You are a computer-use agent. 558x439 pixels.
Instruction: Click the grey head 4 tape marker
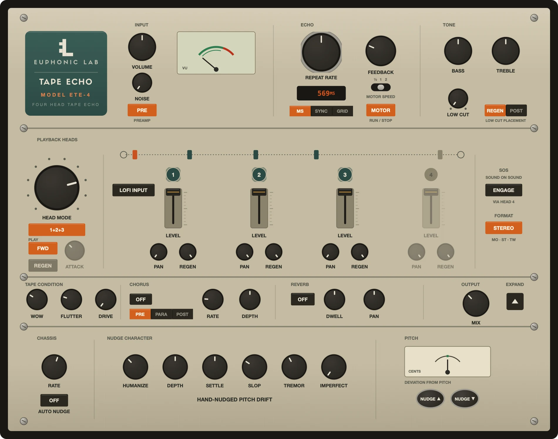coord(440,154)
